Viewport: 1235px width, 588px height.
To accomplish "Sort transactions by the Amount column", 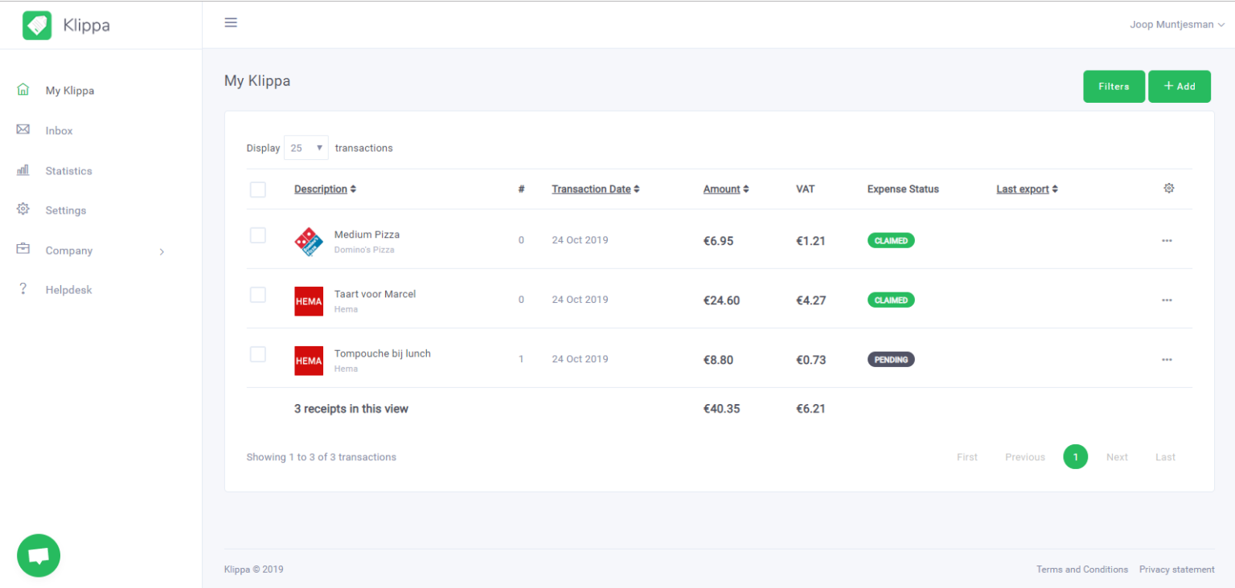I will click(721, 188).
